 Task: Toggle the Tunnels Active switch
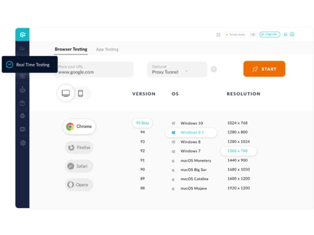pos(253,34)
